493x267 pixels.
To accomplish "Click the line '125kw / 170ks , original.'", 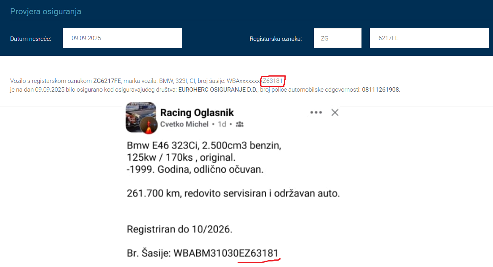I will (x=181, y=158).
